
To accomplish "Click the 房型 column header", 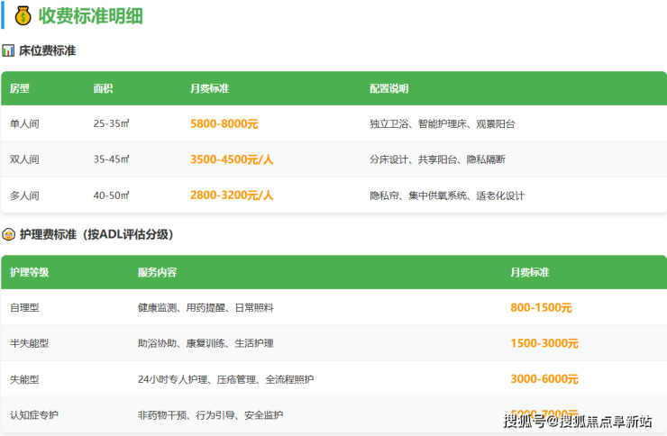I will point(20,89).
